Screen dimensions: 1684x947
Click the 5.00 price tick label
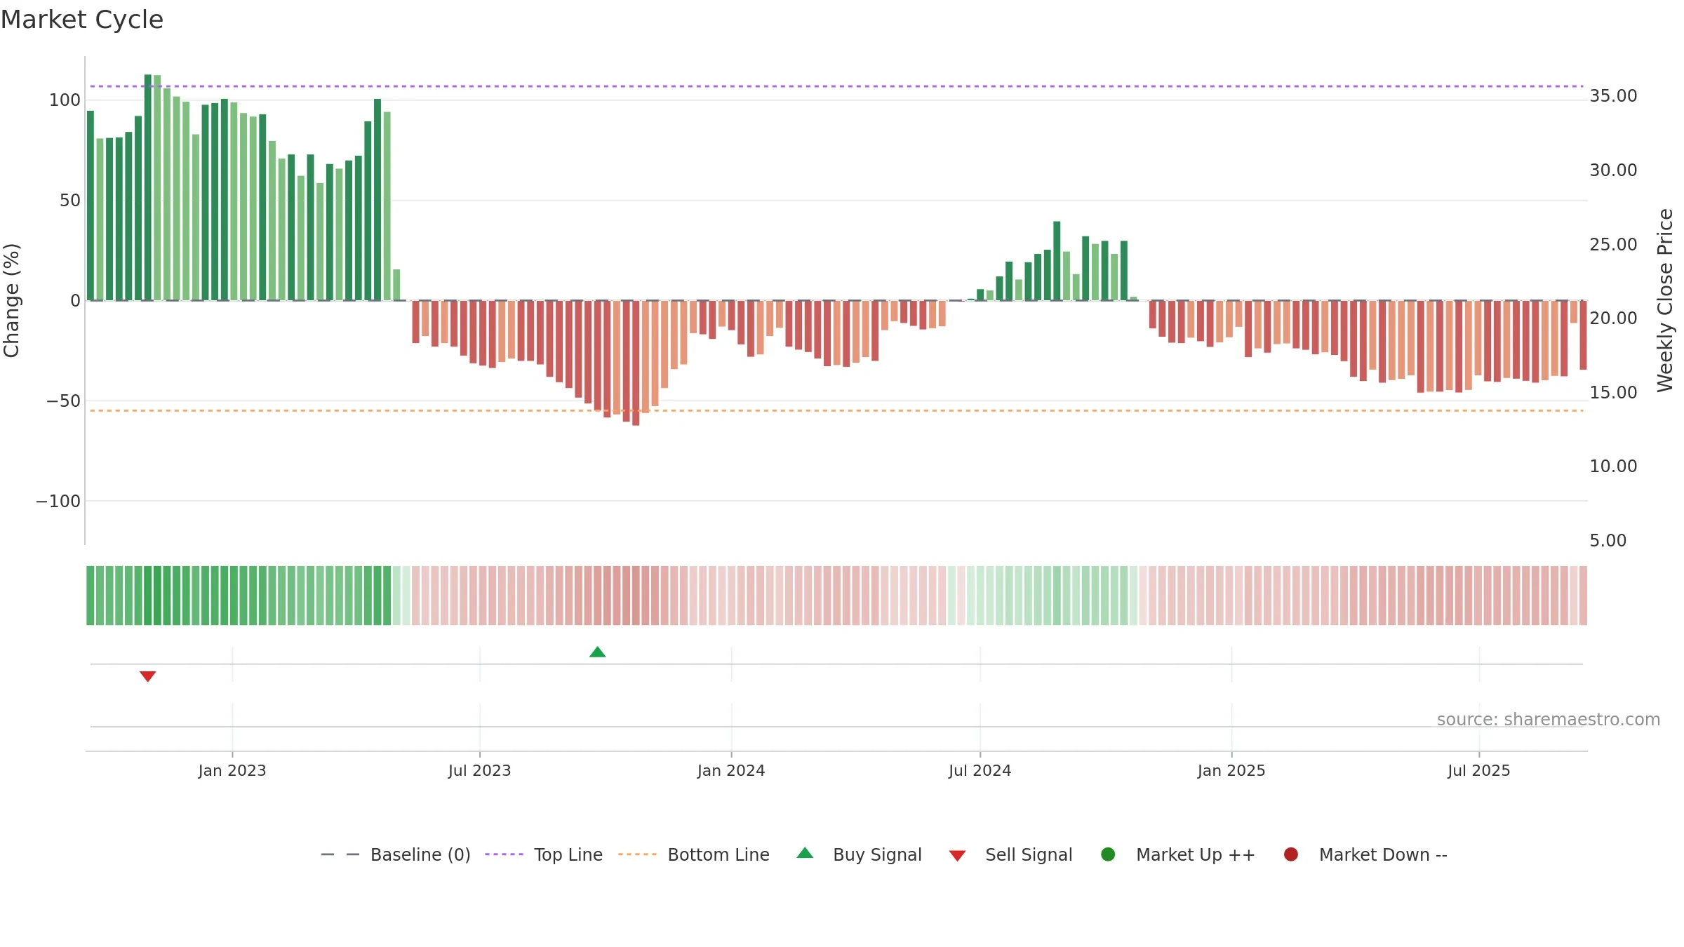point(1608,541)
